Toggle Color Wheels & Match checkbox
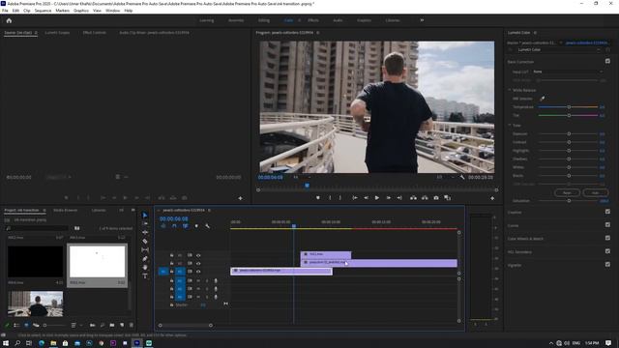Viewport: 619px width, 348px height. pyautogui.click(x=607, y=238)
